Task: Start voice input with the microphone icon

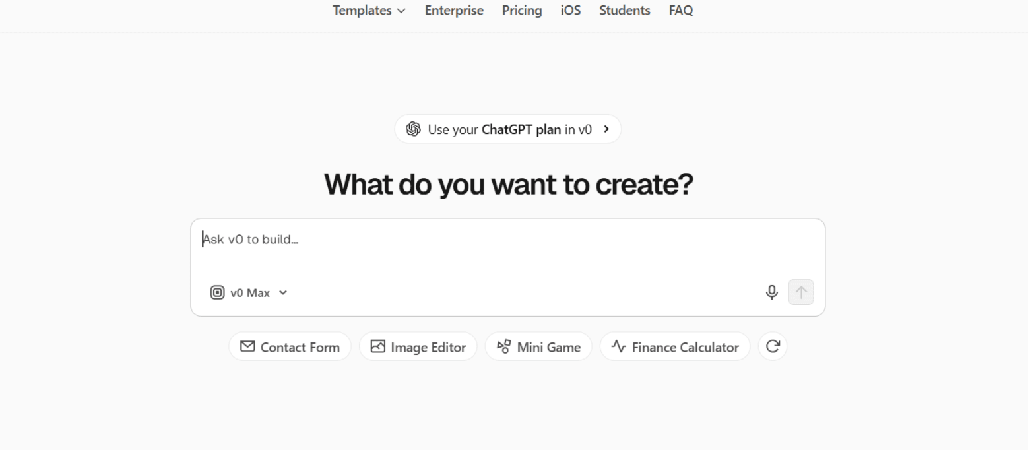Action: pos(772,292)
